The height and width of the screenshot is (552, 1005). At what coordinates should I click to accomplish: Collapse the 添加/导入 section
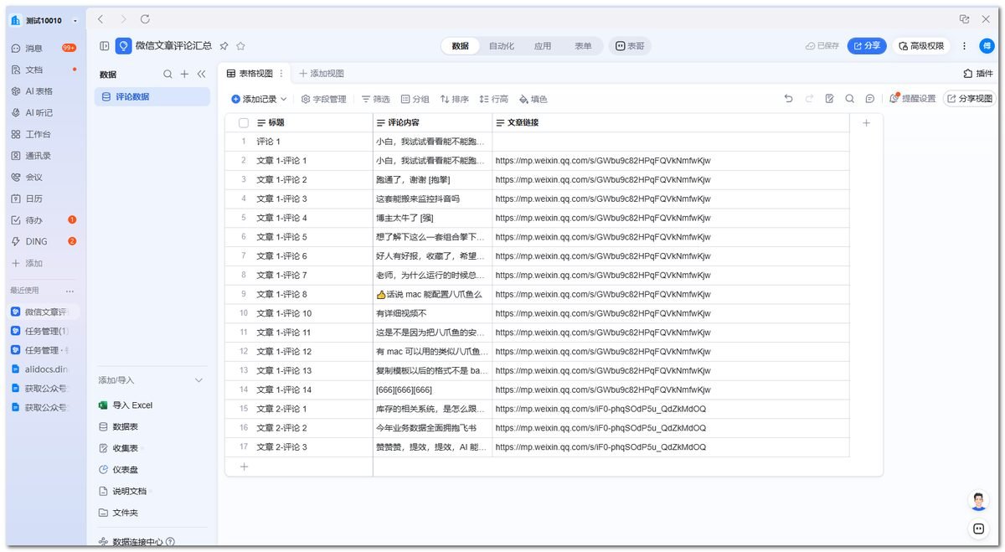tap(198, 380)
